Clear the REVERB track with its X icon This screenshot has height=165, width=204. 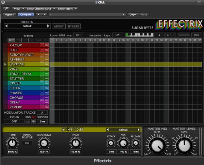[x=42, y=107]
